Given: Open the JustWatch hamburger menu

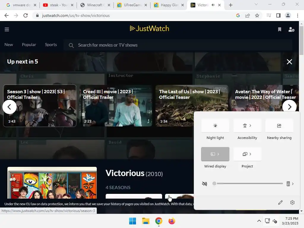Looking at the screenshot, I should 7,29.
